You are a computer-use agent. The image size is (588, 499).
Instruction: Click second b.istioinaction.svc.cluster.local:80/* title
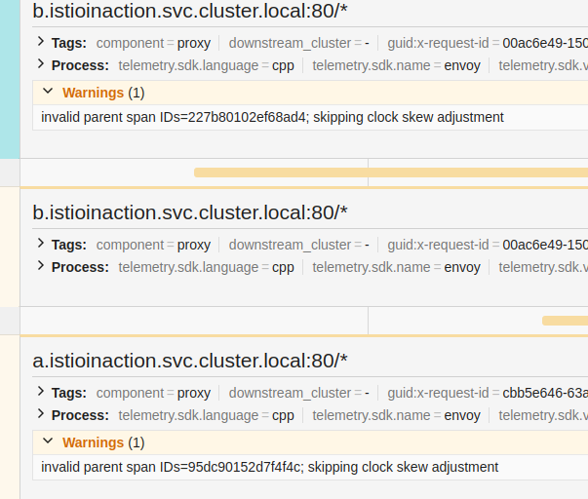click(190, 212)
